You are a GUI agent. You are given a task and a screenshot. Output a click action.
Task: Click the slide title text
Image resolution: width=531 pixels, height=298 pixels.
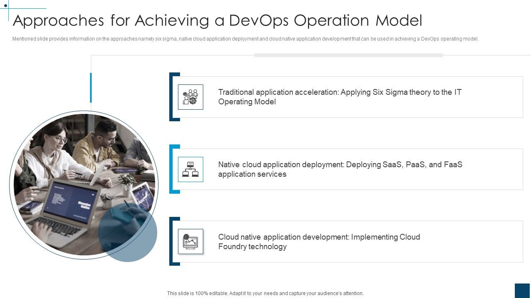(218, 21)
